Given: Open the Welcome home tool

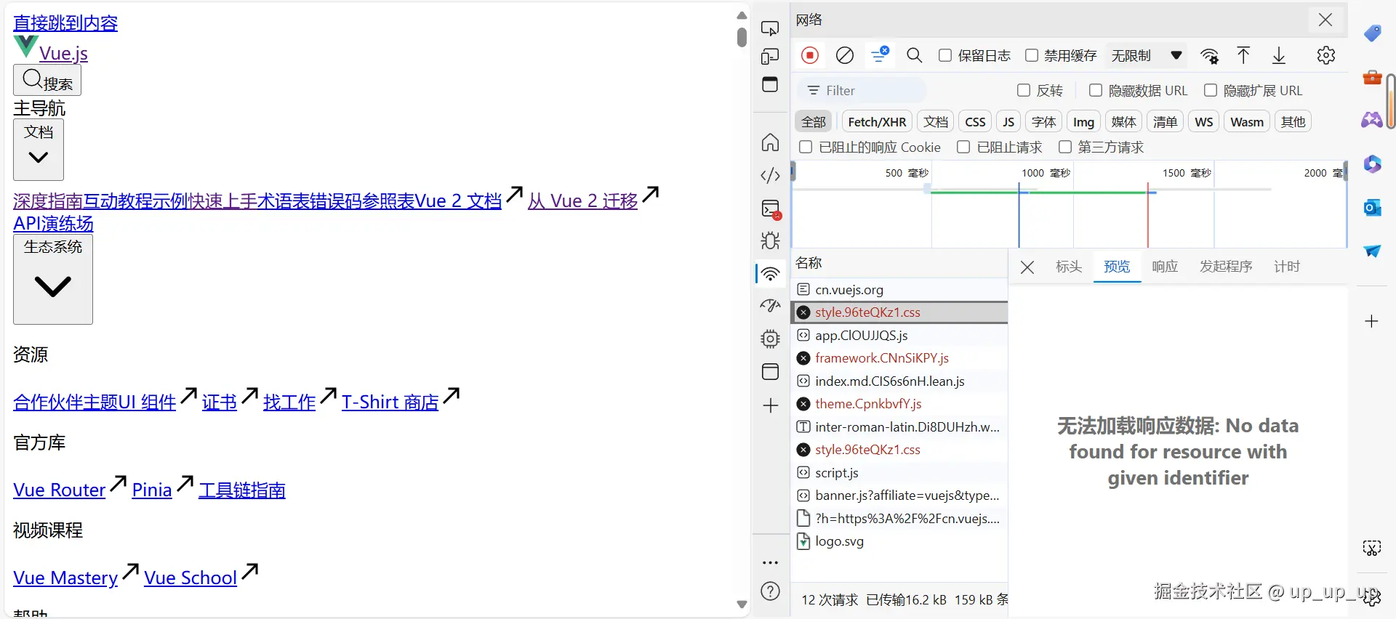Looking at the screenshot, I should click(770, 142).
